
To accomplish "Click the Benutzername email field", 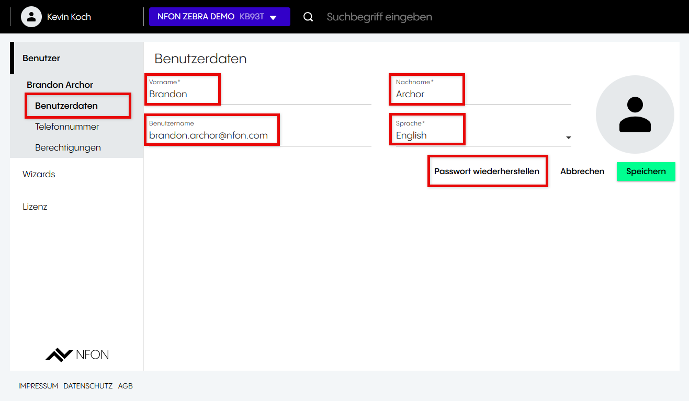I will tap(256, 135).
